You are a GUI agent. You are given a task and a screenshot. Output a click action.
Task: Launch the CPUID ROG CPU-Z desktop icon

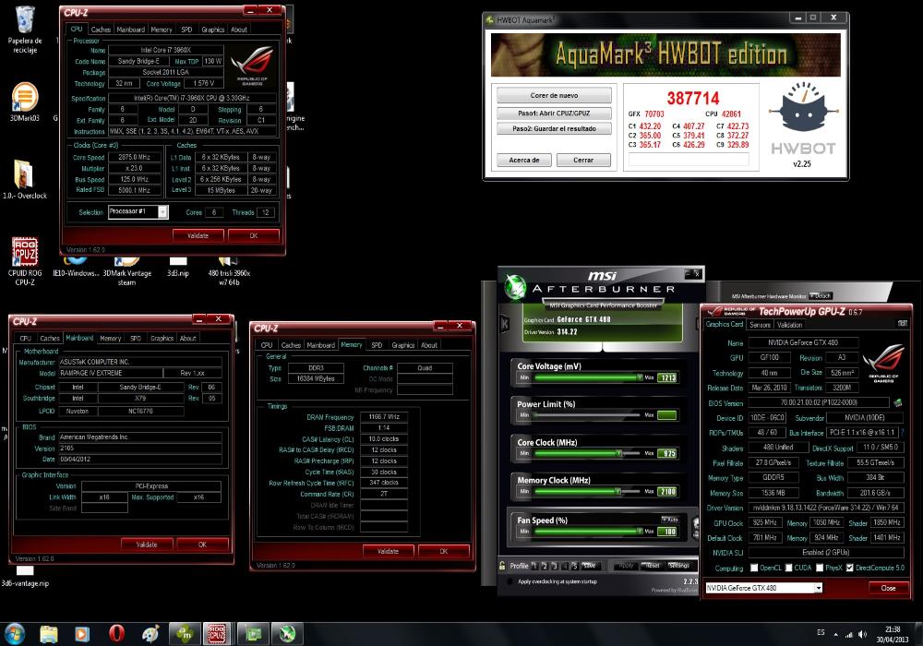[25, 261]
